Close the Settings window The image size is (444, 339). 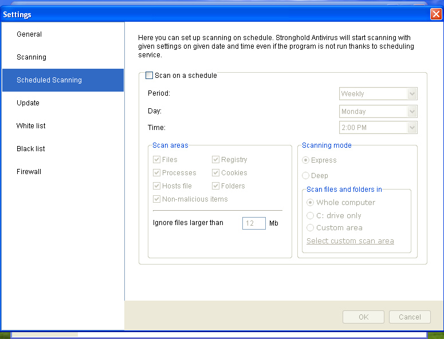point(436,14)
